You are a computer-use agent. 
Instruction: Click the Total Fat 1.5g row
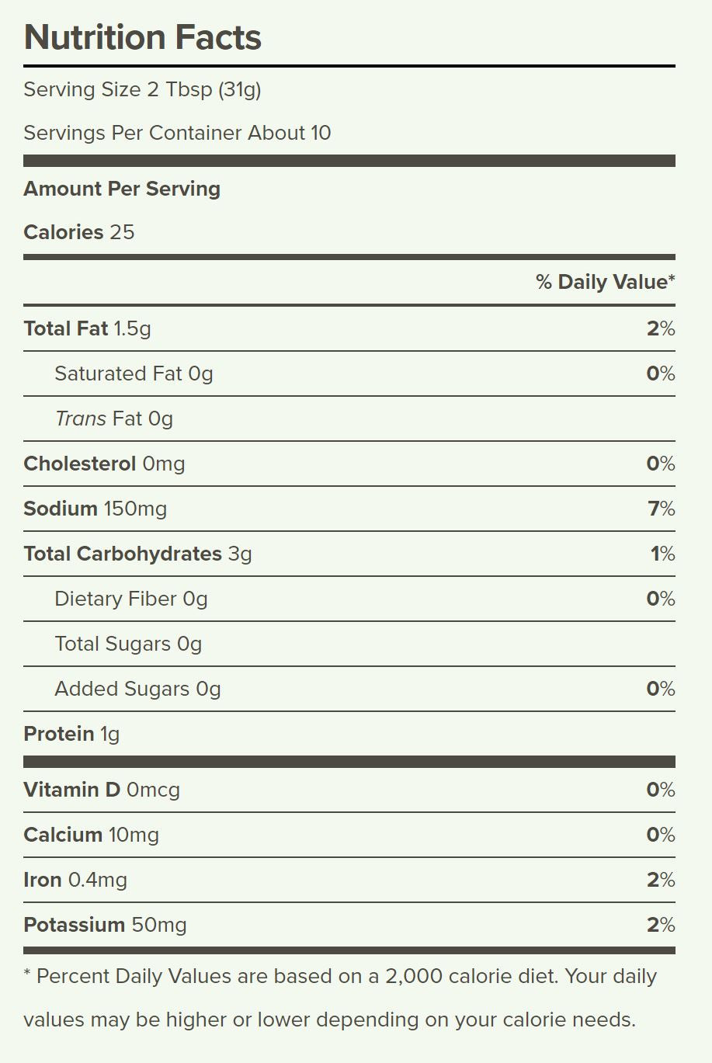[349, 328]
